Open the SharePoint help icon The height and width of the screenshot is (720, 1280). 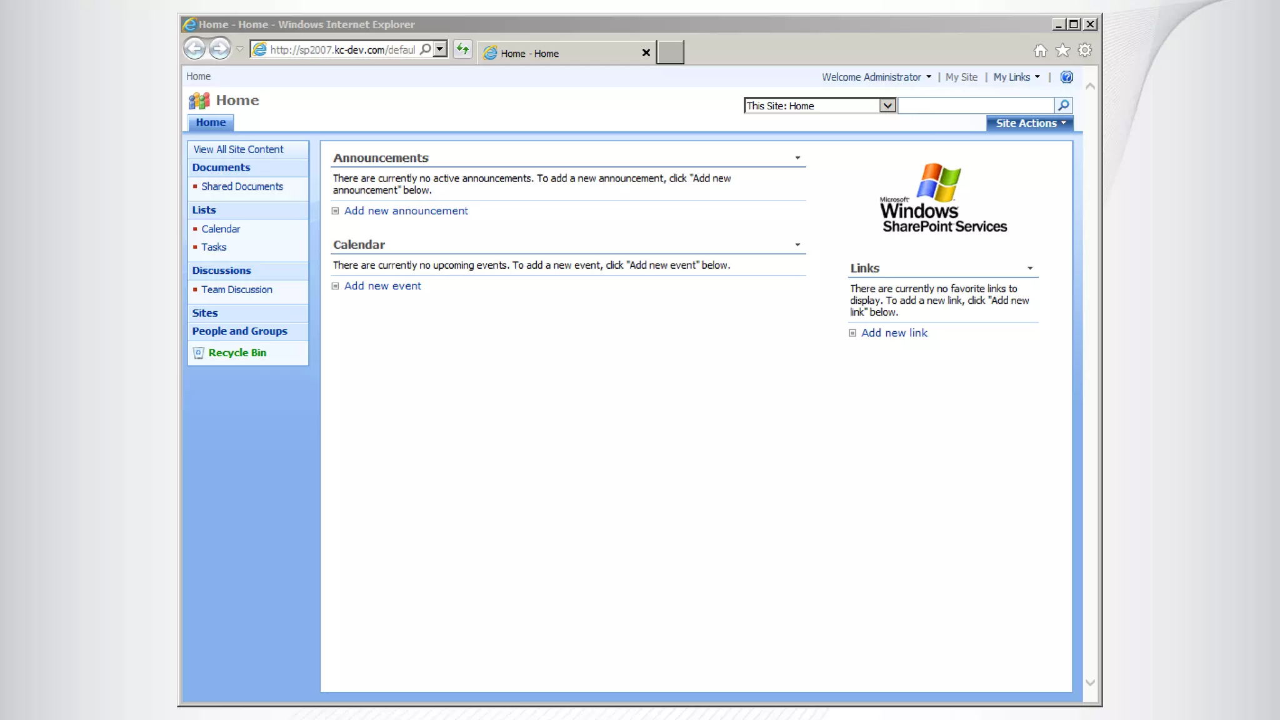(1066, 77)
